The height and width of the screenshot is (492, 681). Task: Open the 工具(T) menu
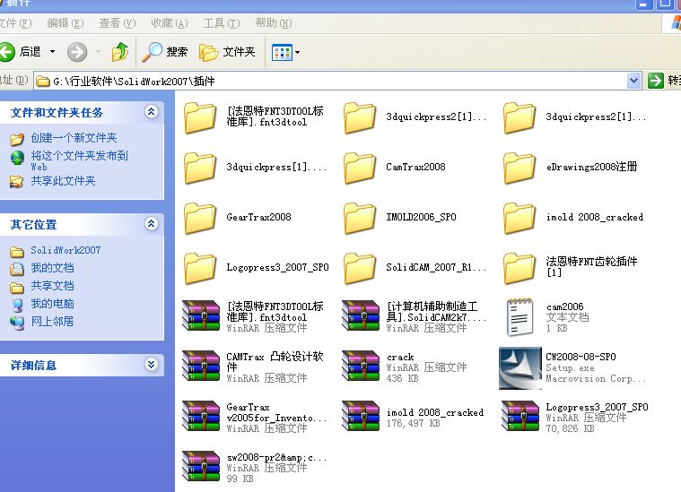(x=222, y=23)
